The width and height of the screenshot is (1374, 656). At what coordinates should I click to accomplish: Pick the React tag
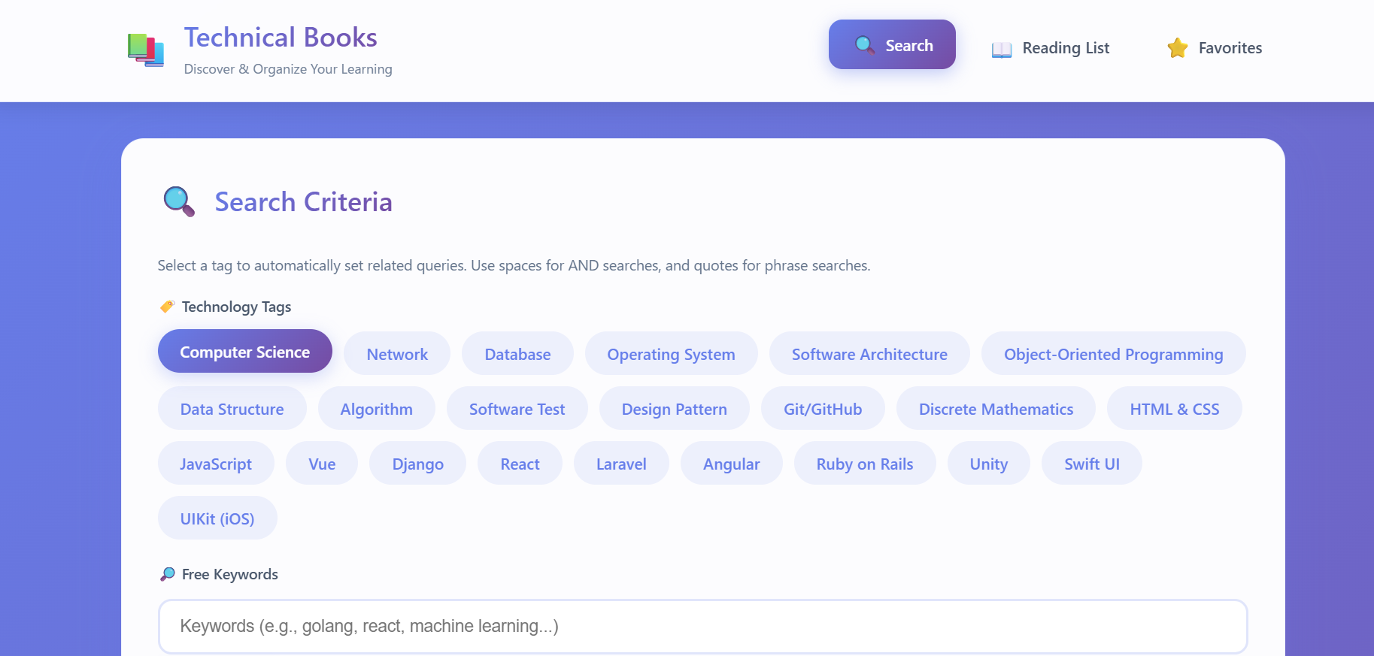(x=520, y=463)
